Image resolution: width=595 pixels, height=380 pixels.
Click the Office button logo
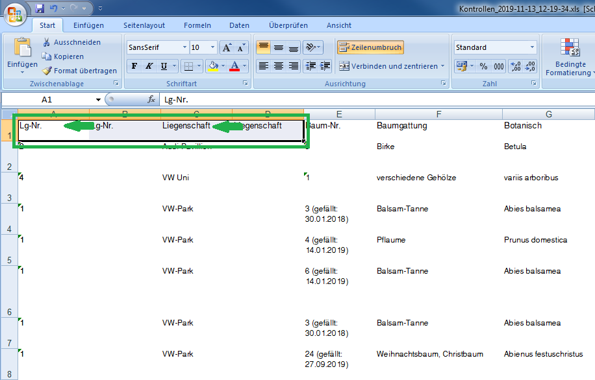14,13
